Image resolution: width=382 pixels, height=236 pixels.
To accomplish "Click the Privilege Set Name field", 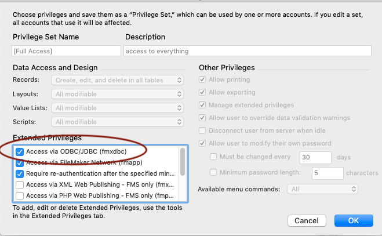I will click(x=66, y=51).
